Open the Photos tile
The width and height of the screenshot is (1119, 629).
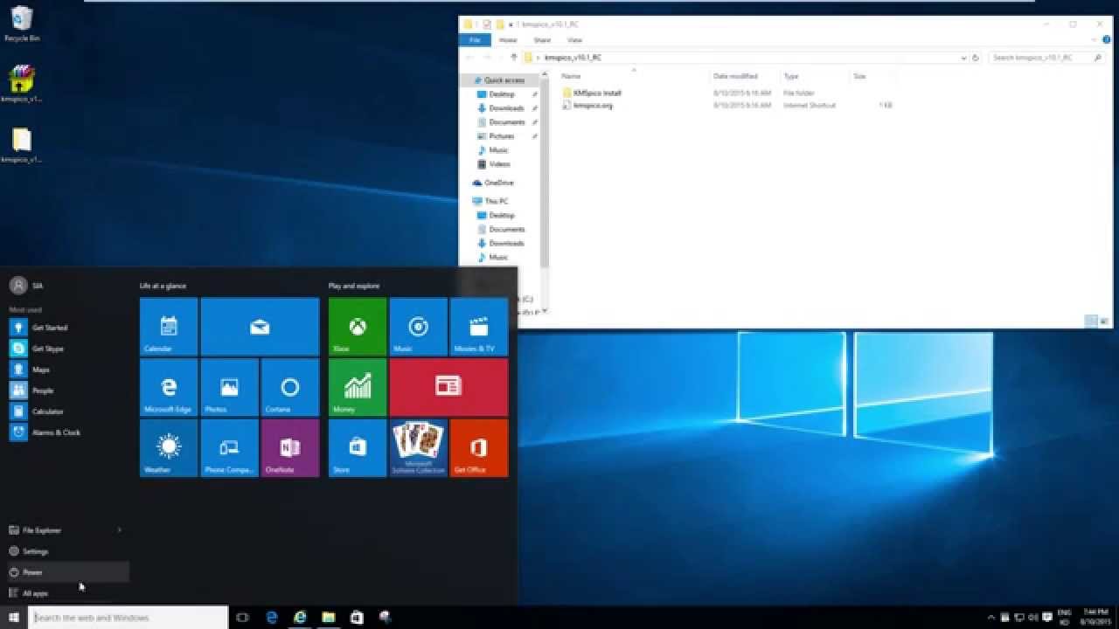coord(230,387)
